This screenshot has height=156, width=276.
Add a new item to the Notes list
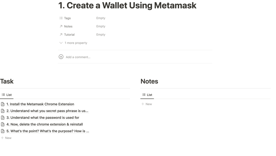147,104
